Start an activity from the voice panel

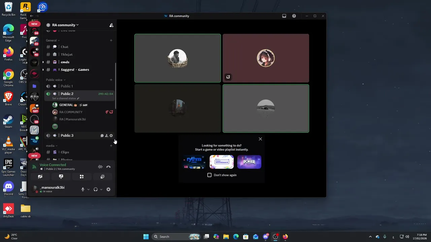click(x=81, y=176)
